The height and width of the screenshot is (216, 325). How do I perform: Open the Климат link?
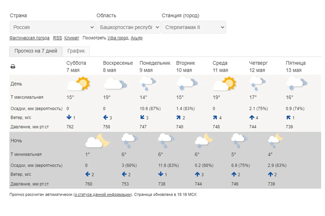coord(71,38)
